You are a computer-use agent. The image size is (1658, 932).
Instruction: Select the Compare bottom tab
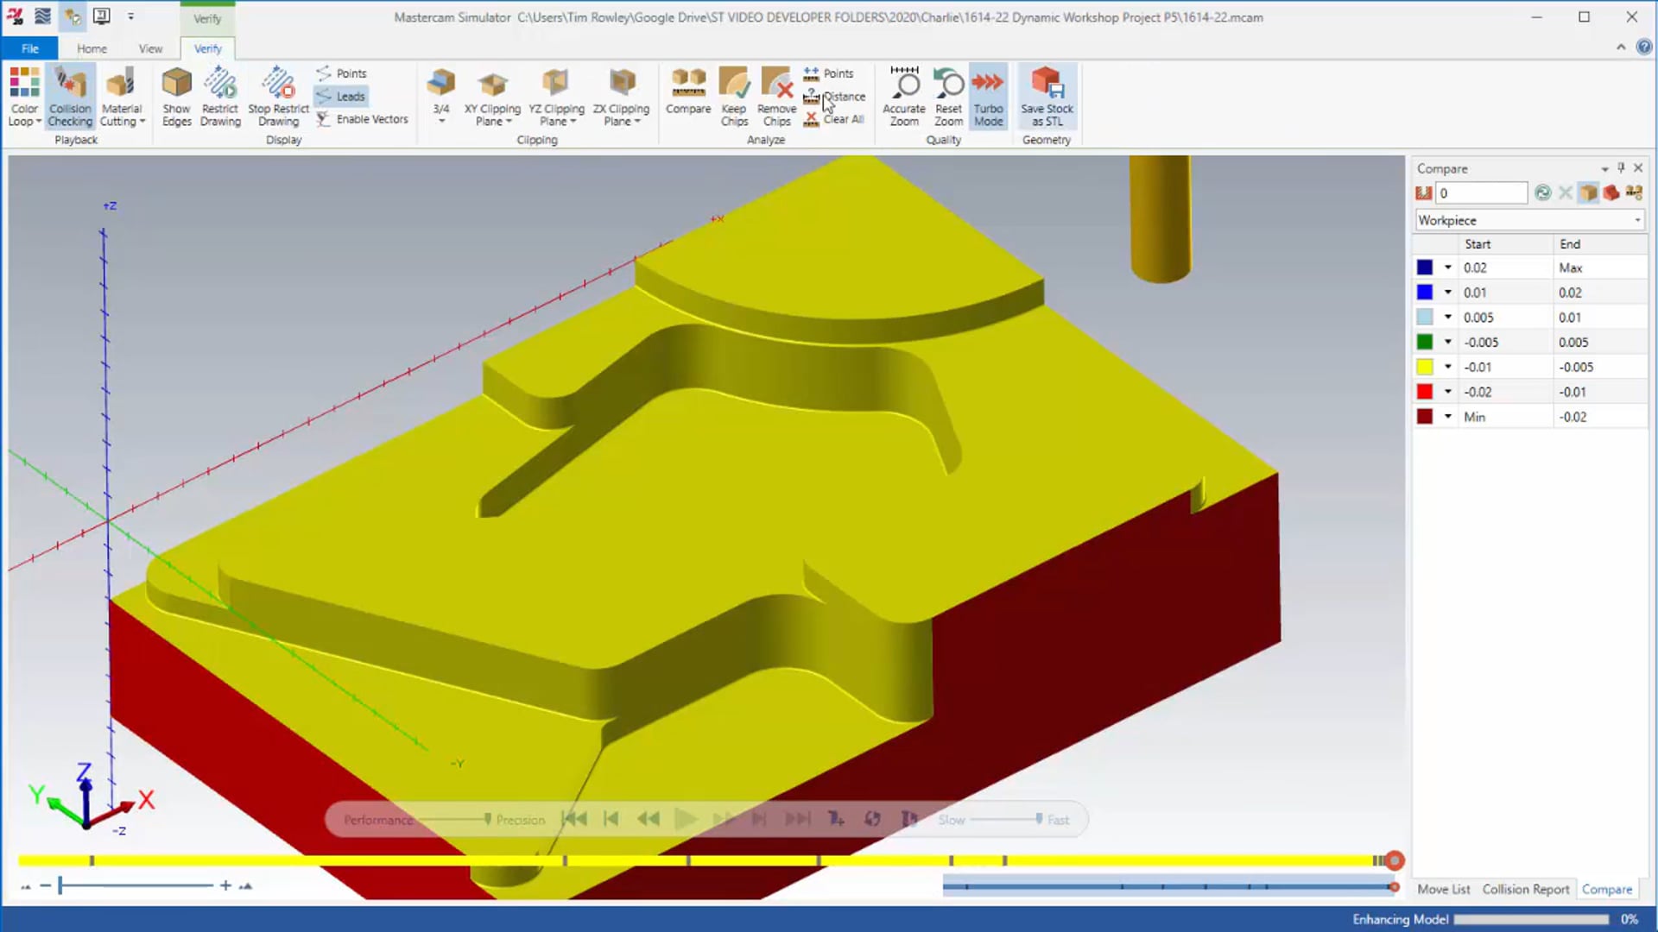point(1607,889)
